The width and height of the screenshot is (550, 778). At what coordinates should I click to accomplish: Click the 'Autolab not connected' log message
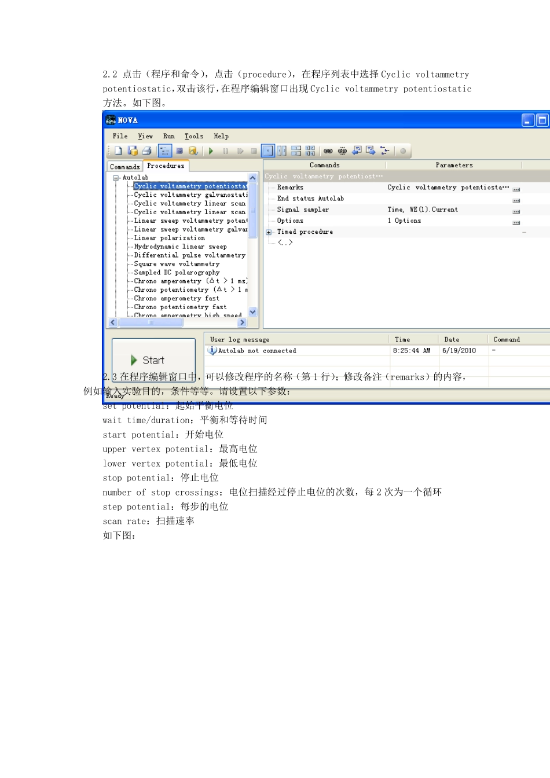click(257, 351)
